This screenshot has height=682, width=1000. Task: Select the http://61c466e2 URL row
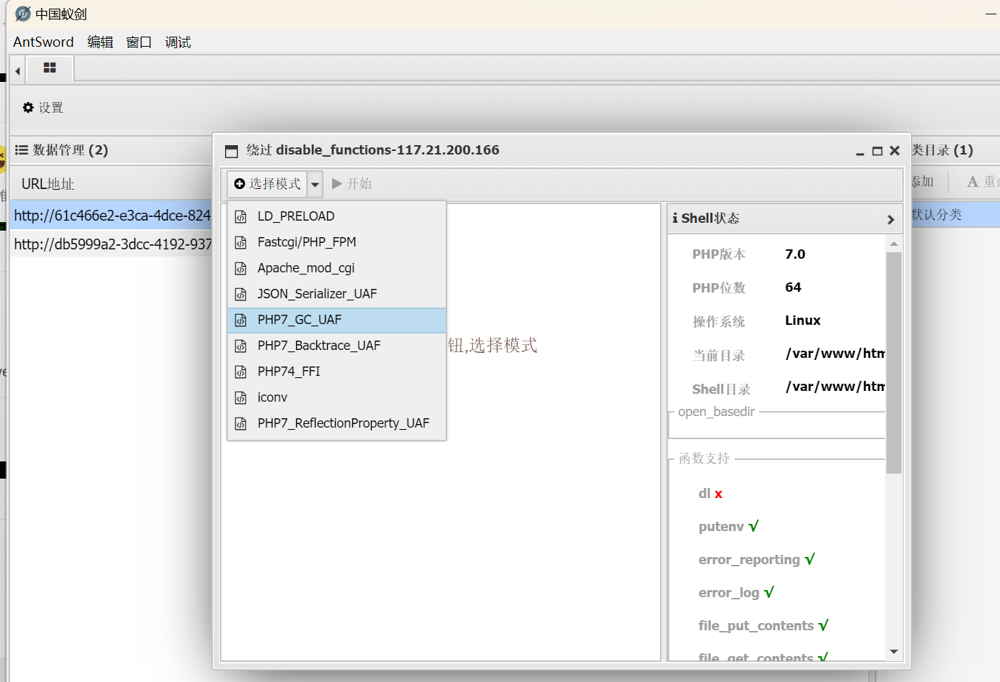point(111,215)
